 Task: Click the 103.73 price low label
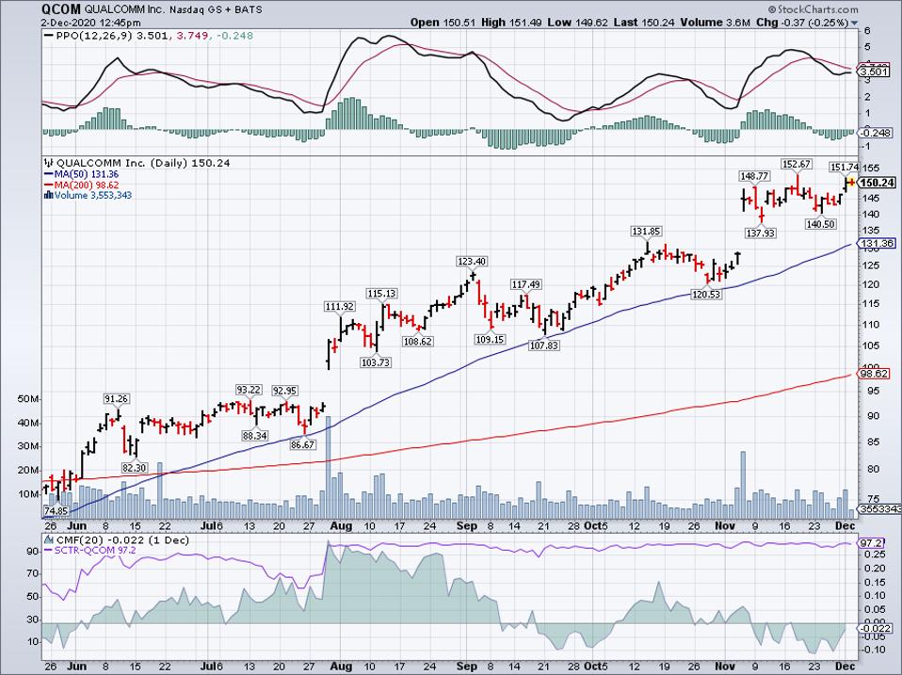tap(375, 362)
